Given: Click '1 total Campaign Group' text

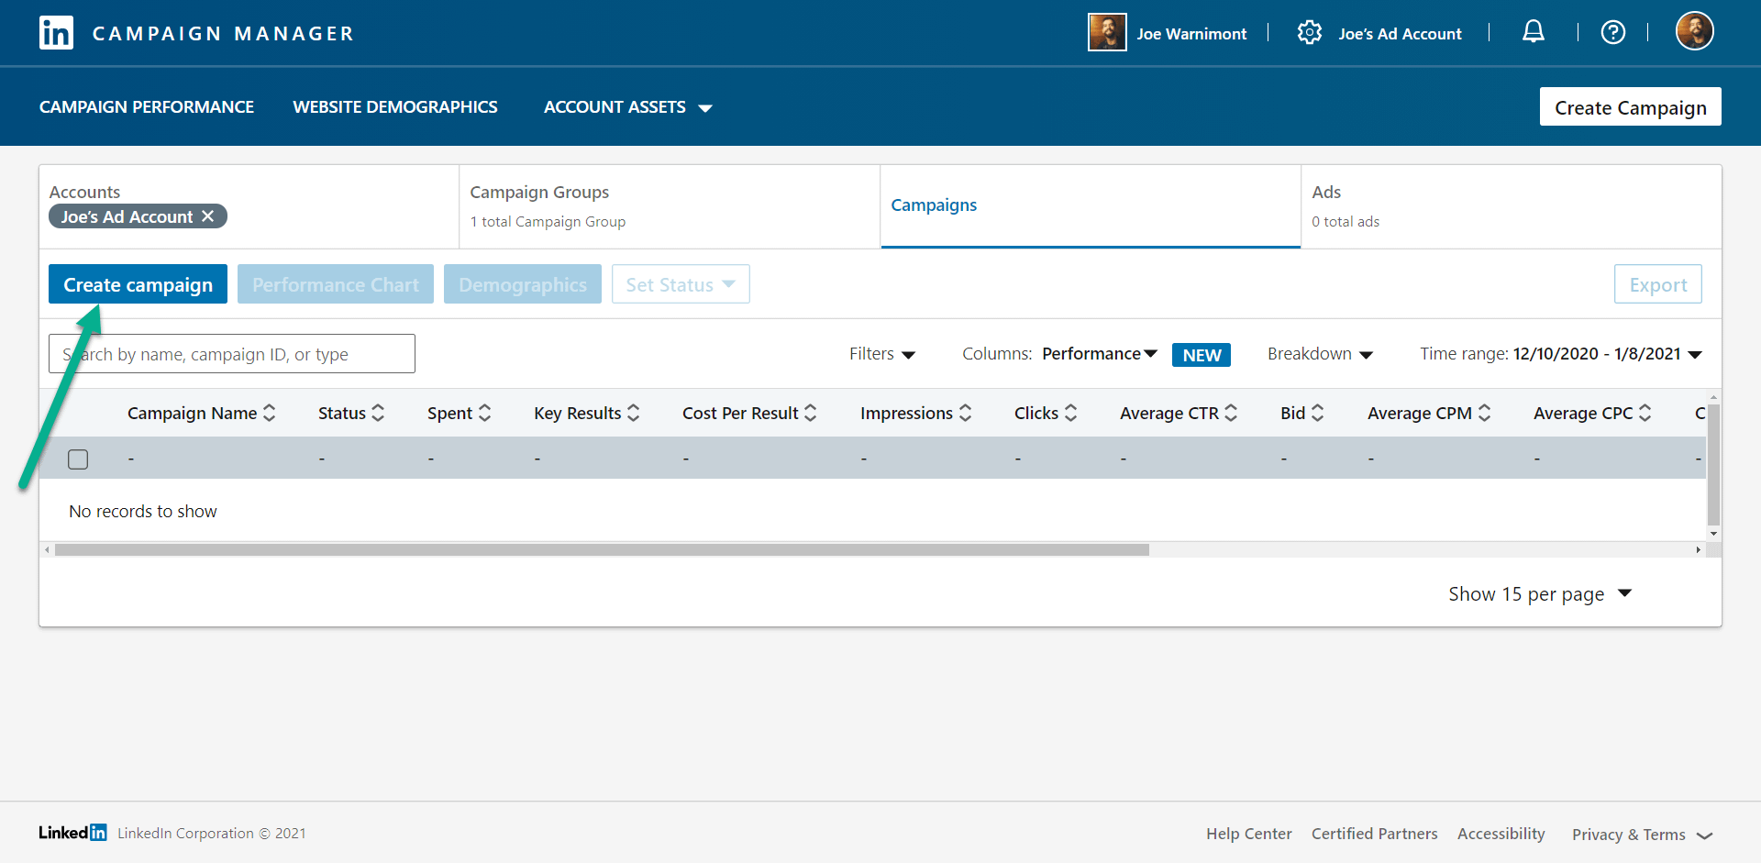Looking at the screenshot, I should 548,222.
